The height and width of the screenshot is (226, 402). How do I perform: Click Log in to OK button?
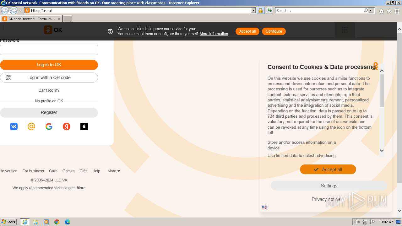pyautogui.click(x=49, y=65)
